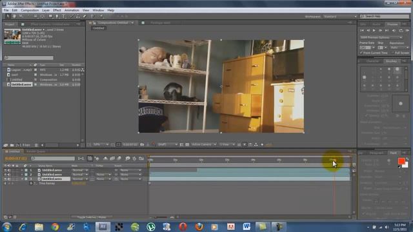Toggle preview loop option
Screen dimensions: 413x232
click(401, 30)
